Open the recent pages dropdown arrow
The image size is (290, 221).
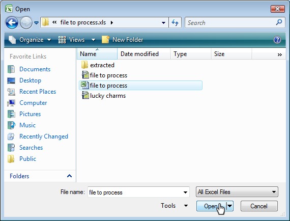pos(36,23)
